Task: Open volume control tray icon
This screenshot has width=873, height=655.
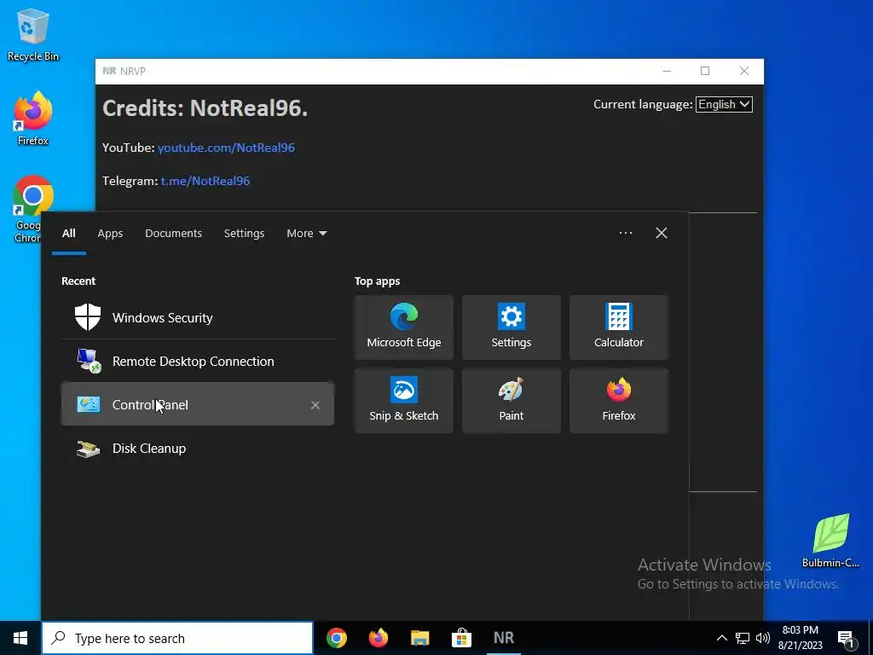Action: pos(763,638)
